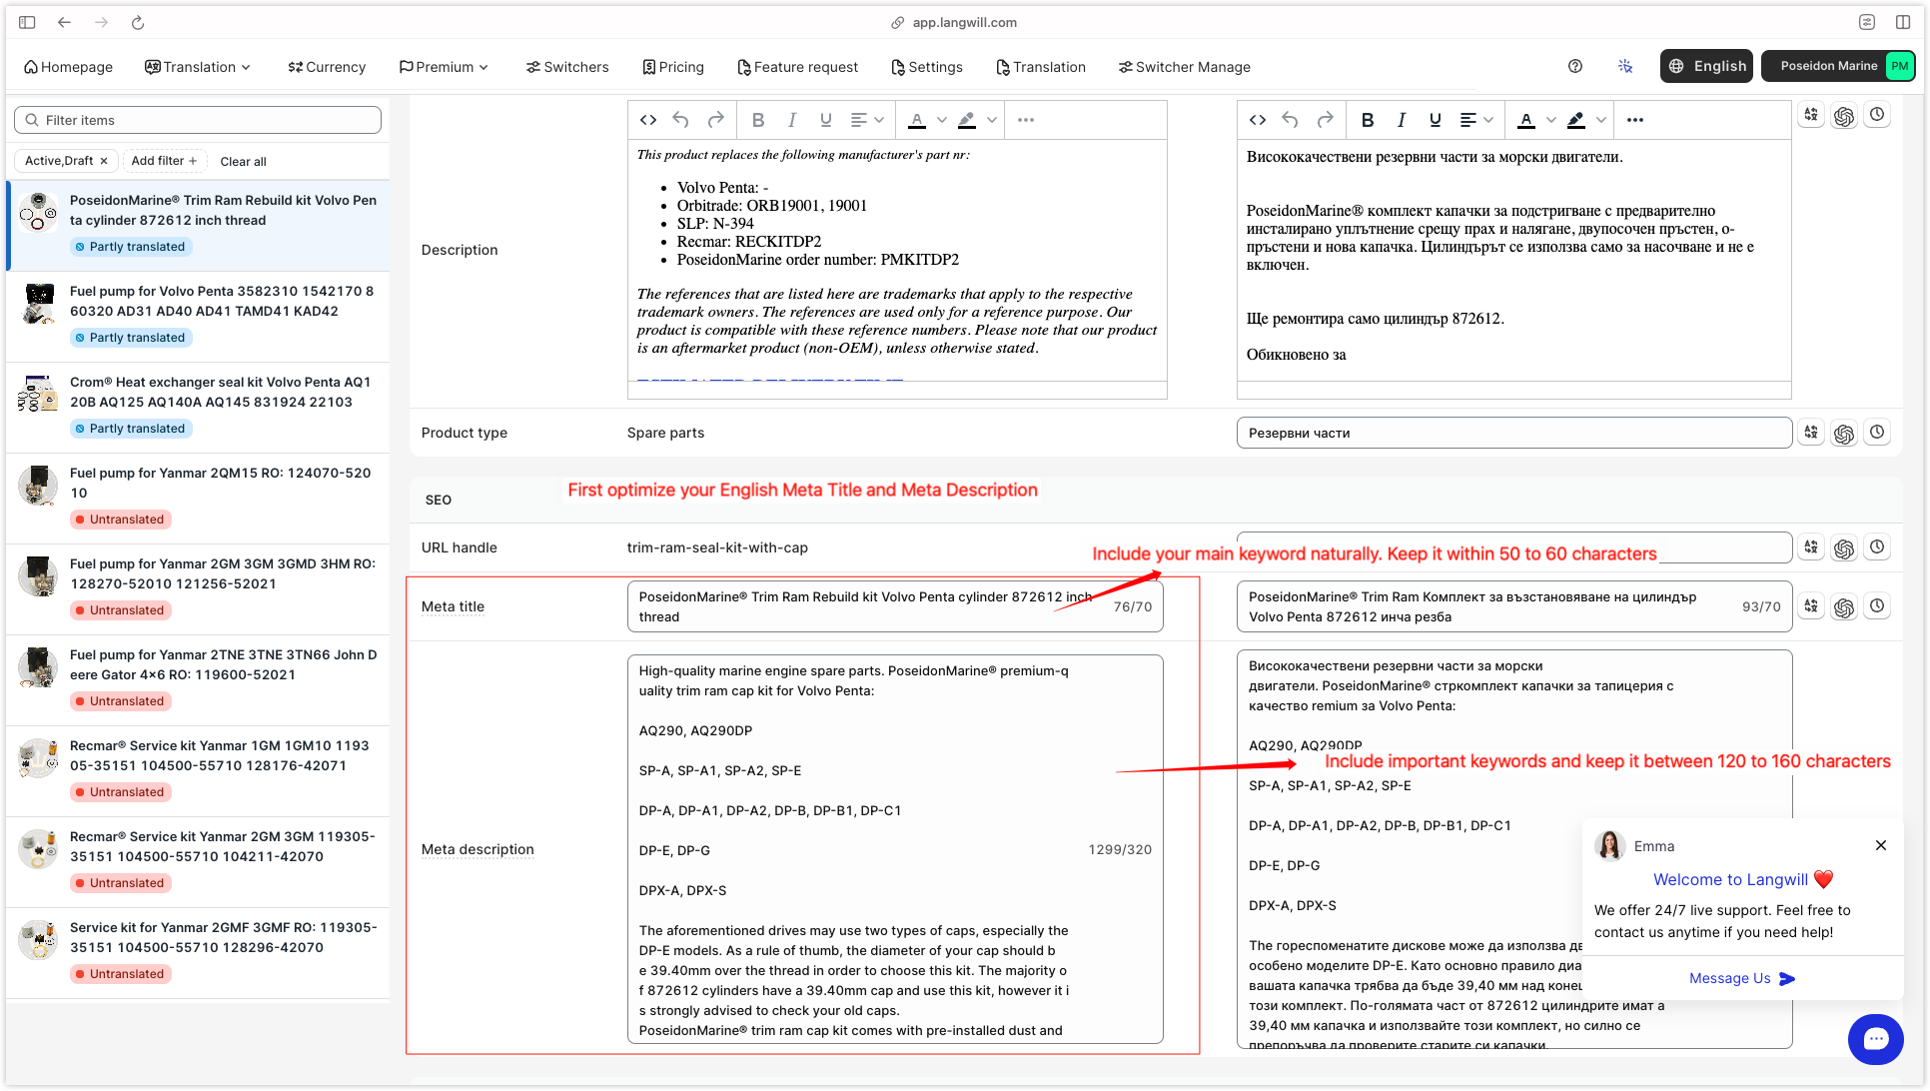
Task: Machine-translate the Product type field
Action: [1811, 433]
